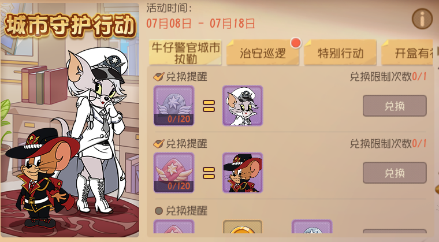Switch to the 治安巡逻 tab
439x242 pixels.
click(263, 53)
